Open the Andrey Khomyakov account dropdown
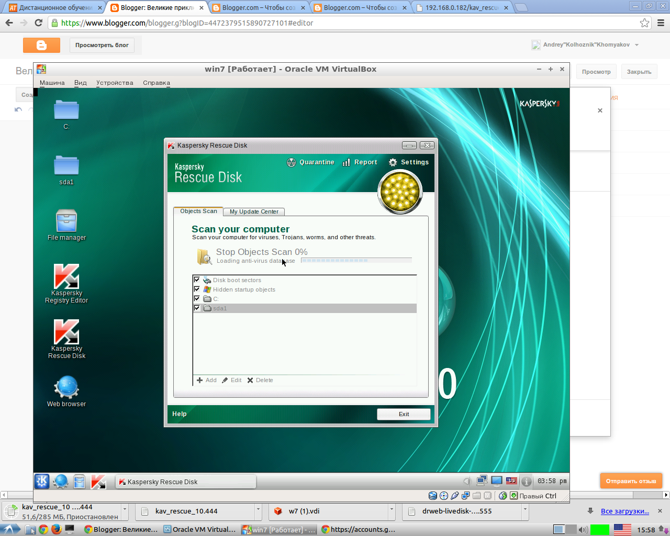Image resolution: width=670 pixels, height=536 pixels. [x=586, y=45]
